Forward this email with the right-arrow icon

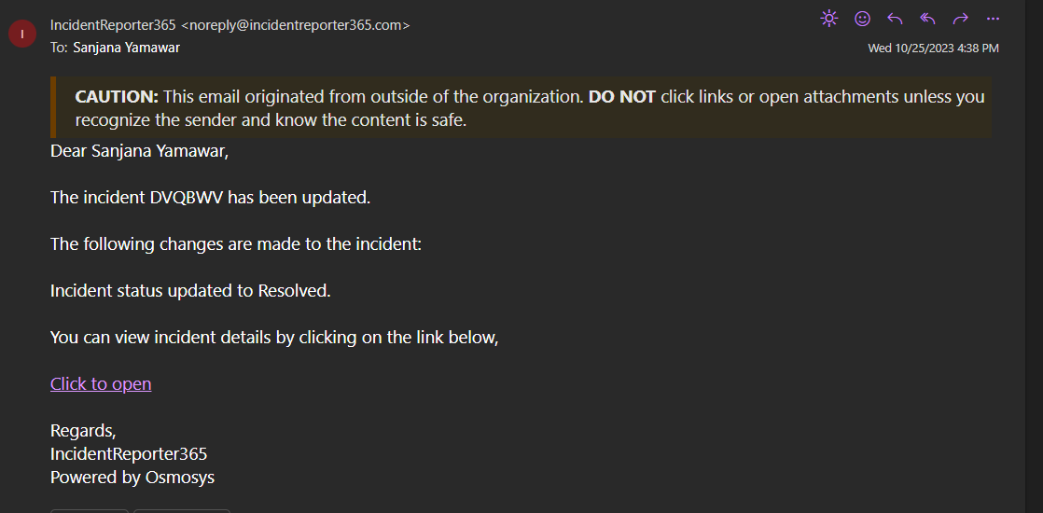(x=960, y=19)
